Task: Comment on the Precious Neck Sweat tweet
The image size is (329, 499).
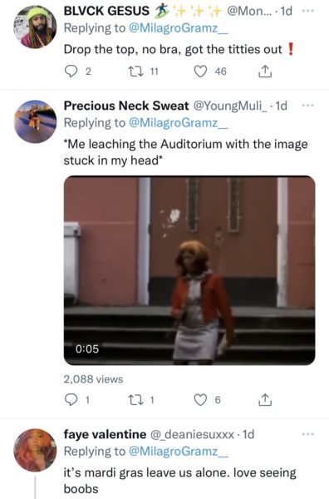Action: click(x=70, y=400)
